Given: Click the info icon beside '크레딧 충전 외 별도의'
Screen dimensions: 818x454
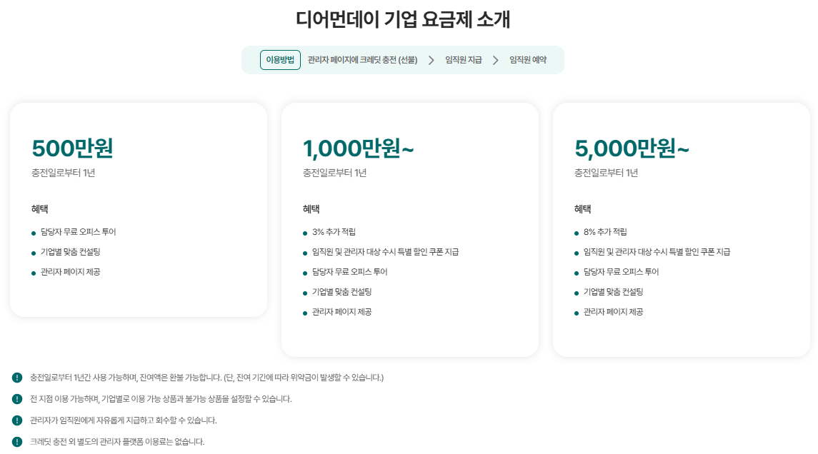Looking at the screenshot, I should pos(17,442).
